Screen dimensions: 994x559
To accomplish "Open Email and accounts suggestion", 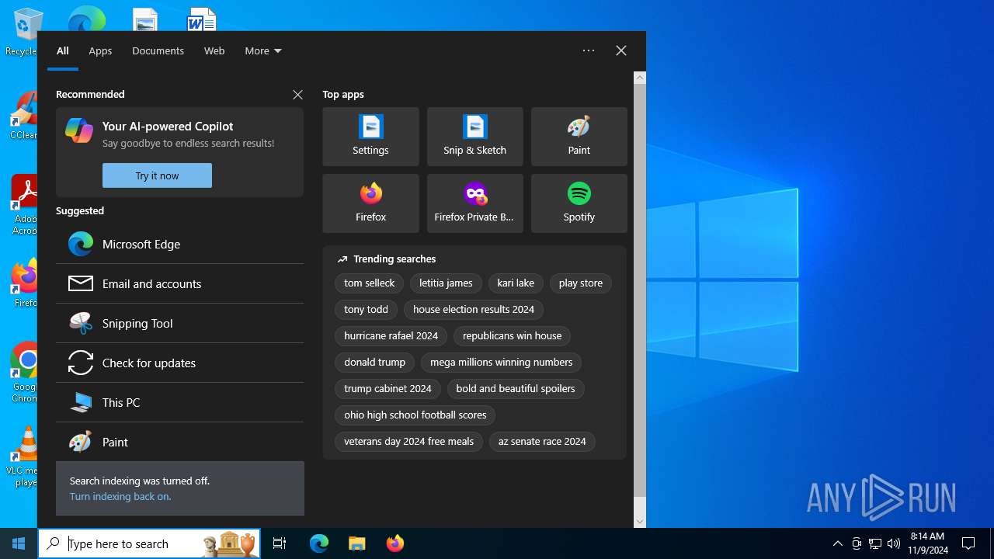I will tap(179, 283).
